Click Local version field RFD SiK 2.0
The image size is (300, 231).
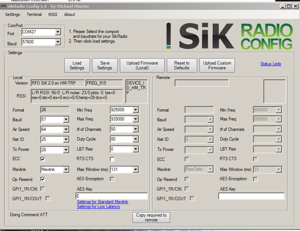[58, 83]
